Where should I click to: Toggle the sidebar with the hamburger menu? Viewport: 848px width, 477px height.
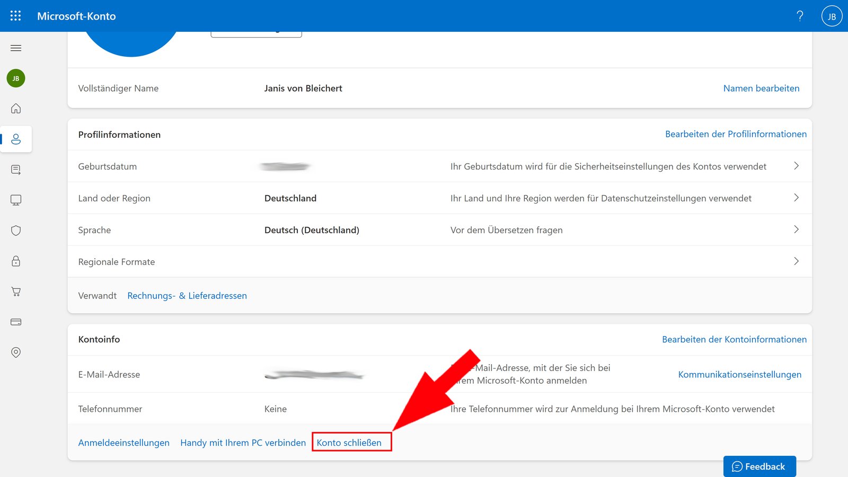[x=16, y=48]
